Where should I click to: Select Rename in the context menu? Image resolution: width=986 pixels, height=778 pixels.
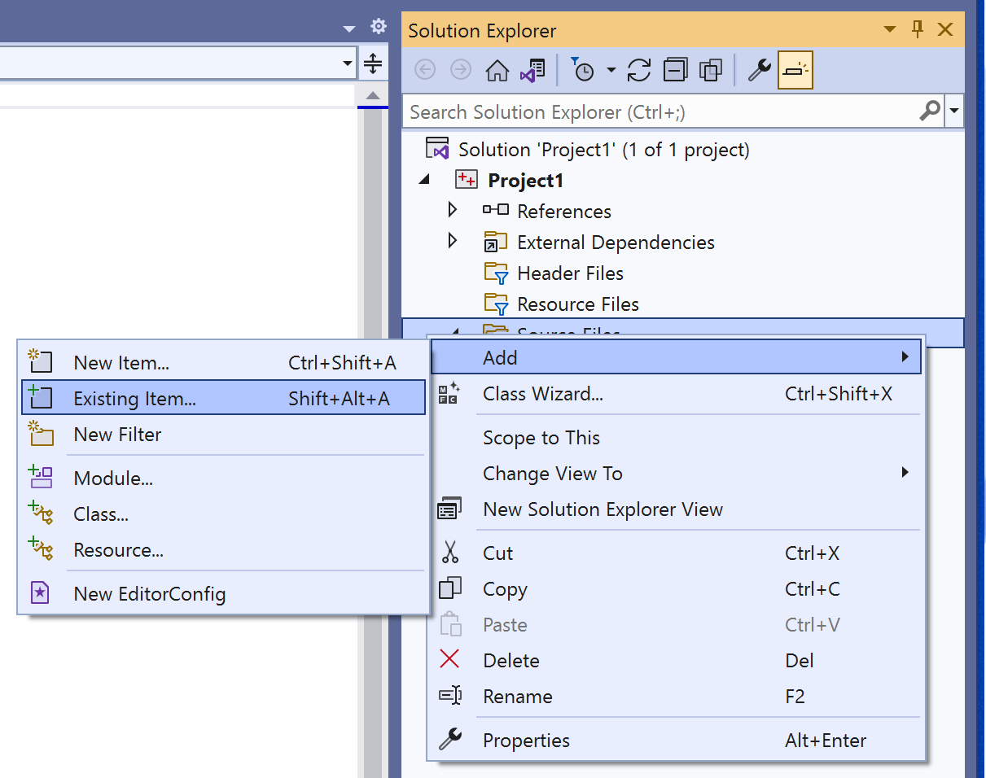coord(517,697)
